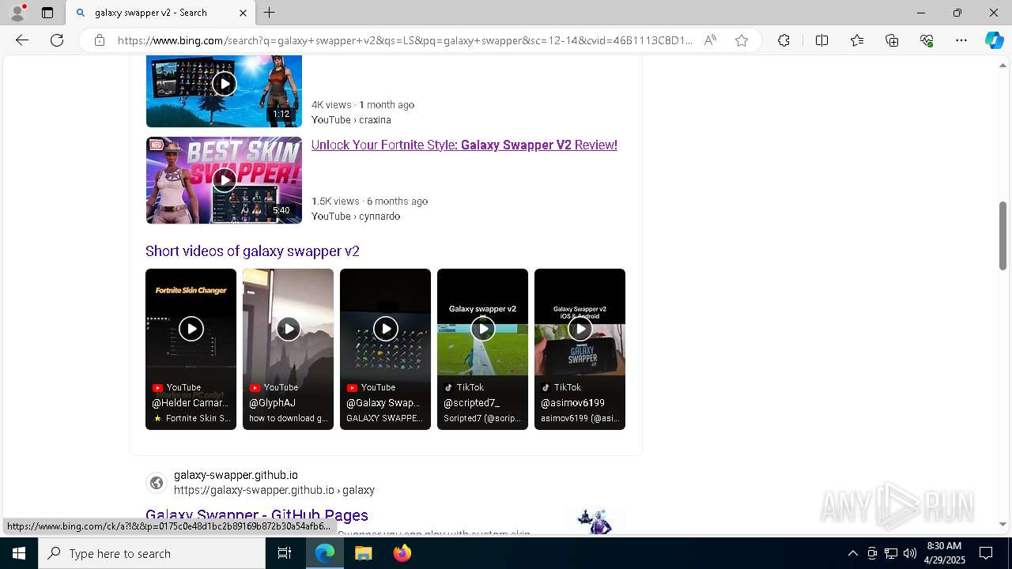Refresh the current page

[57, 40]
